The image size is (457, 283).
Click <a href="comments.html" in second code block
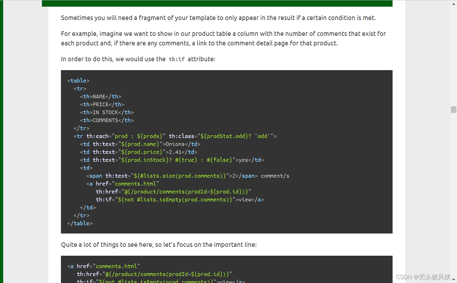click(104, 266)
